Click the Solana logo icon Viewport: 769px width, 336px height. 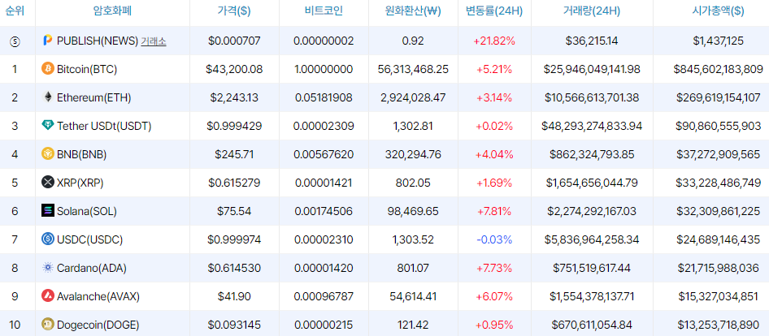pos(48,211)
